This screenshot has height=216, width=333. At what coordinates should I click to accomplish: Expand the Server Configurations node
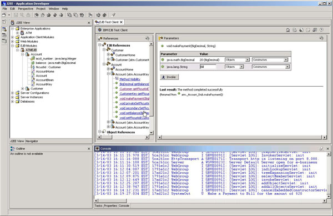(x=12, y=93)
